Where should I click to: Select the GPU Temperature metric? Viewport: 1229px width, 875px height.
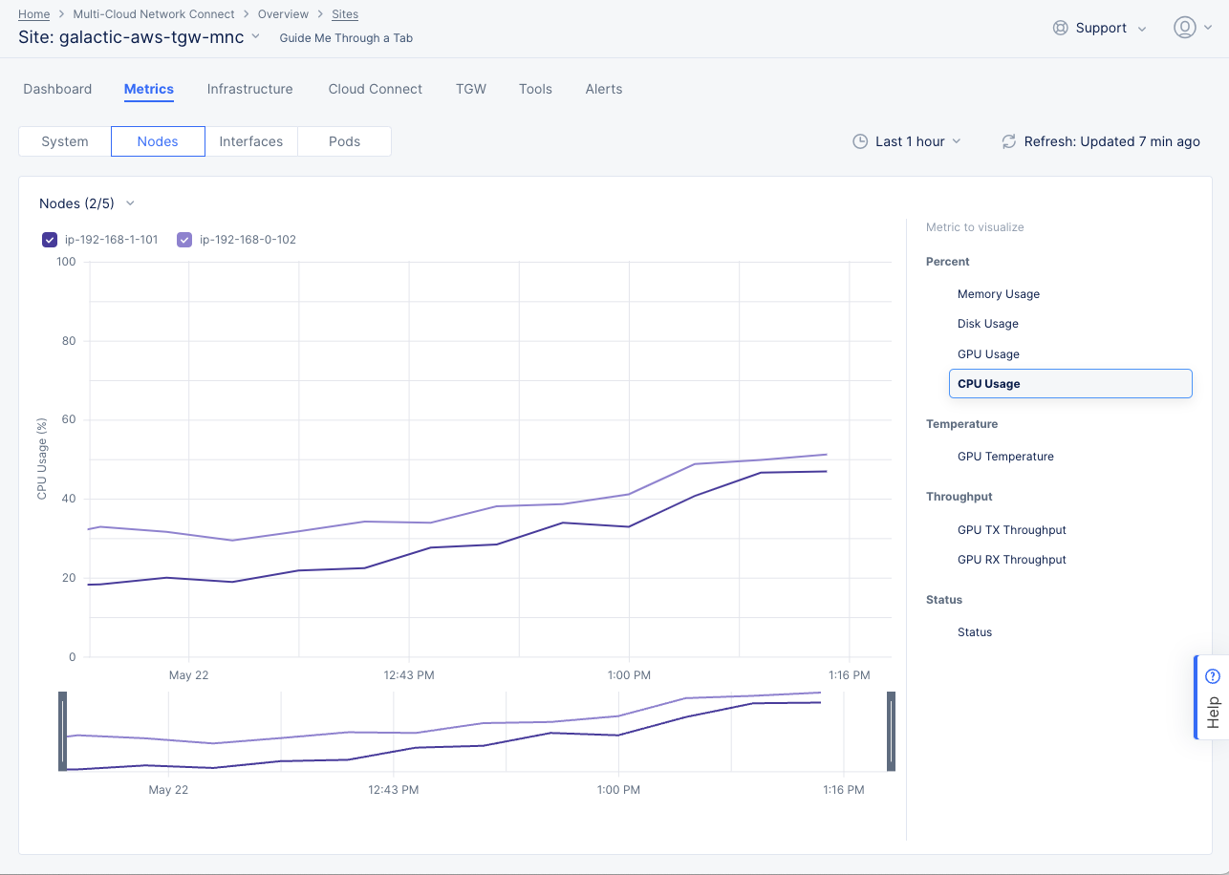tap(1005, 456)
